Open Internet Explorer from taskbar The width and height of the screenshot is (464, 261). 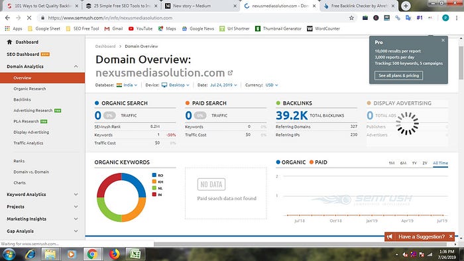click(30, 254)
